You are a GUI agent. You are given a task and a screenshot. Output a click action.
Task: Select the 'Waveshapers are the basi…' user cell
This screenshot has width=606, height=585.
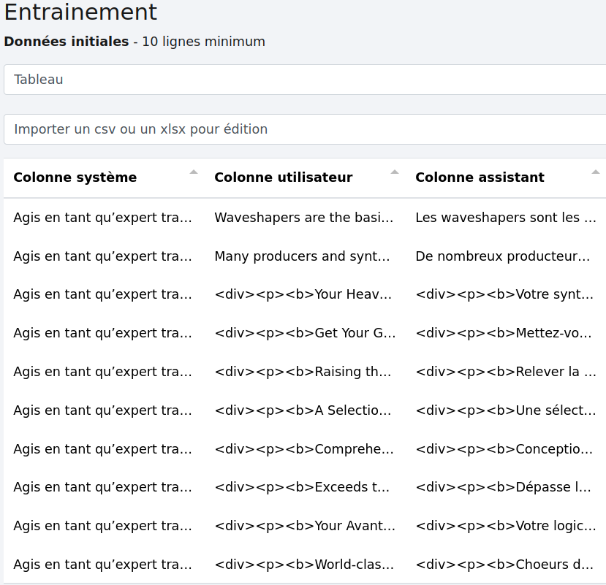pyautogui.click(x=304, y=218)
